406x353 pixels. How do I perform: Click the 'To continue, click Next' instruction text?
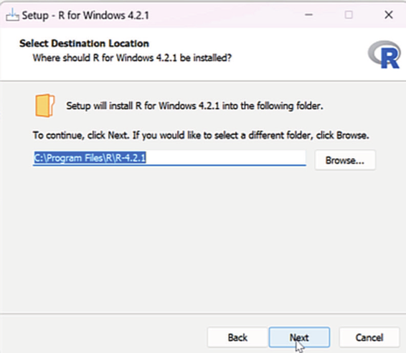click(201, 135)
